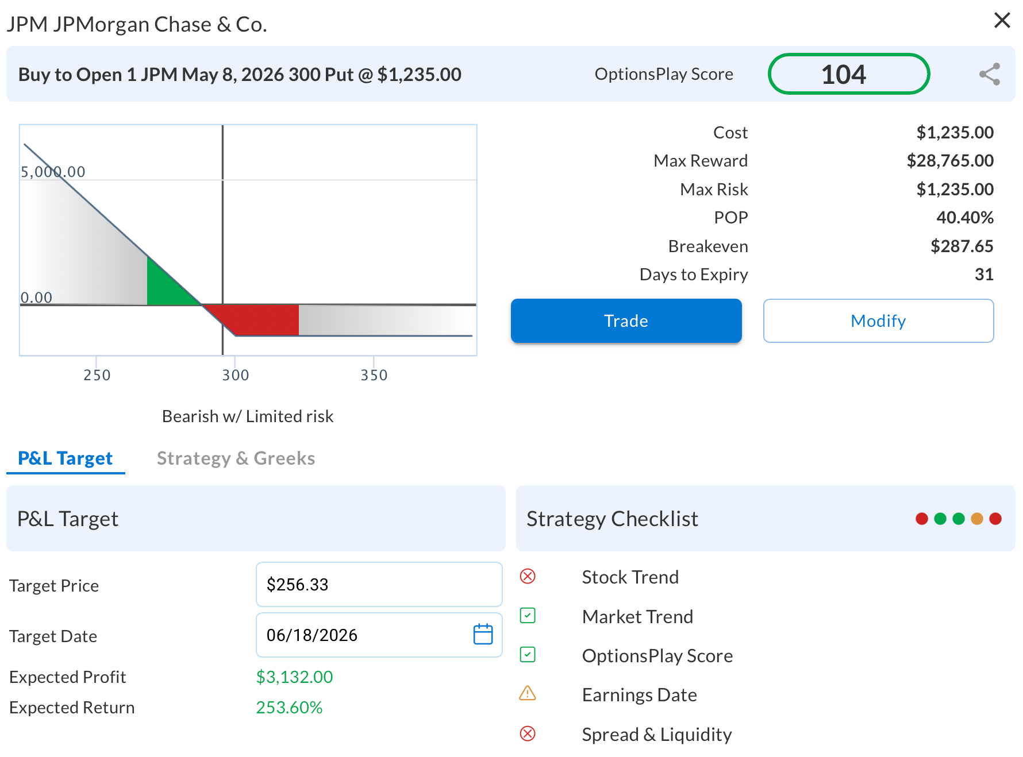Click the 250 label on the chart axis
Viewport: 1023px width, 757px height.
97,375
